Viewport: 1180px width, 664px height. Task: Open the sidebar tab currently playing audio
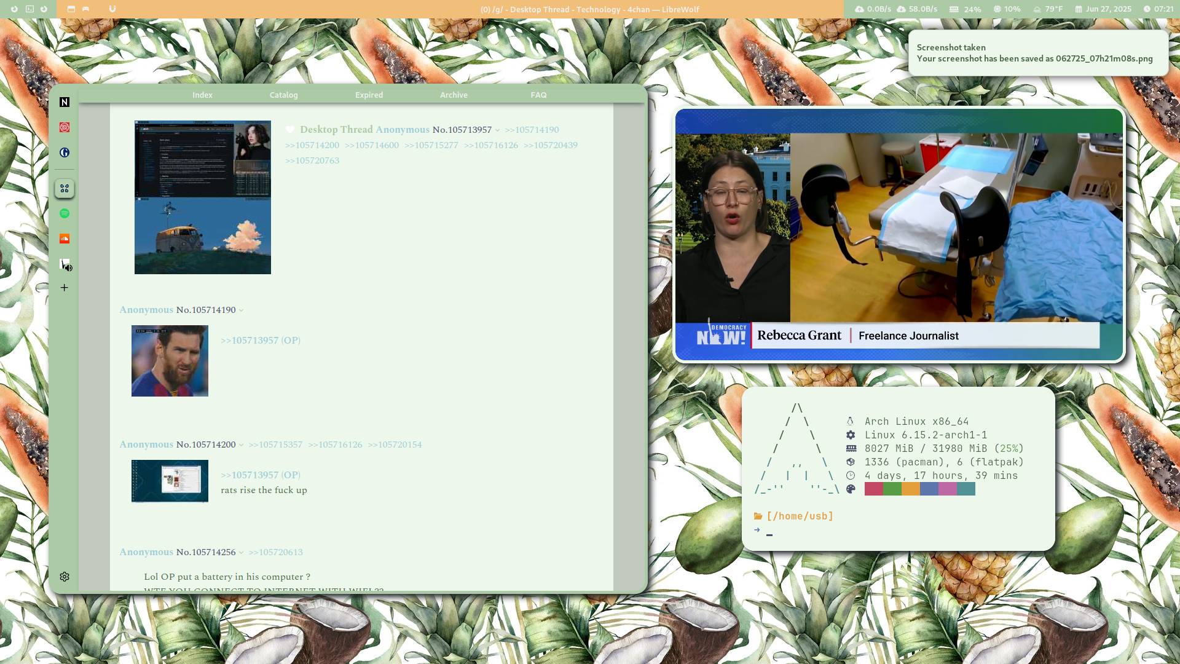point(65,264)
